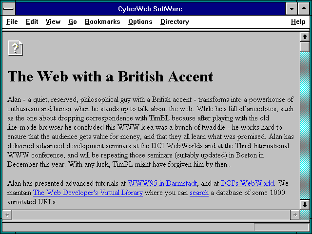Click the vertical scrollbar down arrow
This screenshot has width=312, height=234.
pos(305,205)
